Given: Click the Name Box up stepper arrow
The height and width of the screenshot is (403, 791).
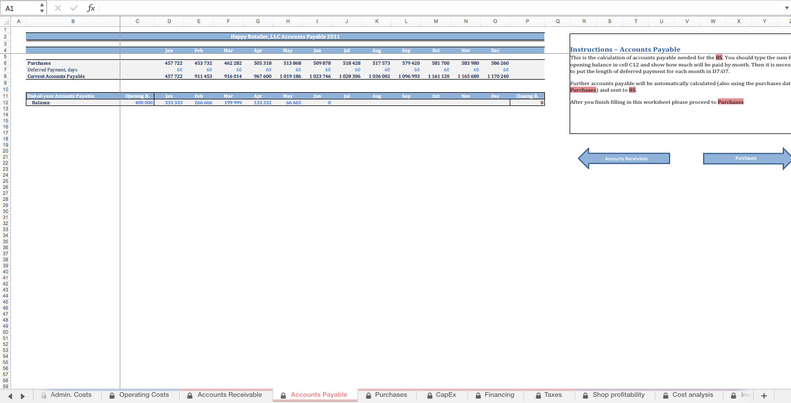Looking at the screenshot, I should coord(41,4).
